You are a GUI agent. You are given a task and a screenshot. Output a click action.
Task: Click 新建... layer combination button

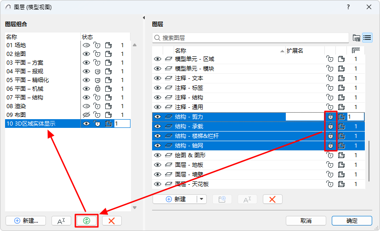tap(26, 220)
